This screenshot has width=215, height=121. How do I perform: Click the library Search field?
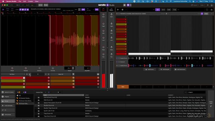coord(196,92)
